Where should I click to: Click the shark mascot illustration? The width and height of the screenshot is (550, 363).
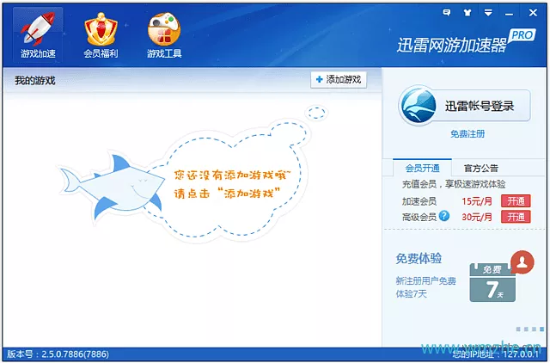tap(112, 188)
